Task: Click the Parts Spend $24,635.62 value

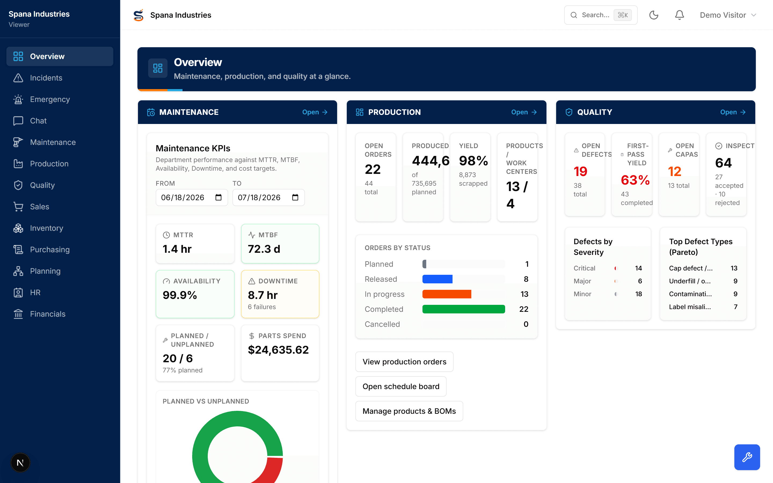Action: point(278,350)
